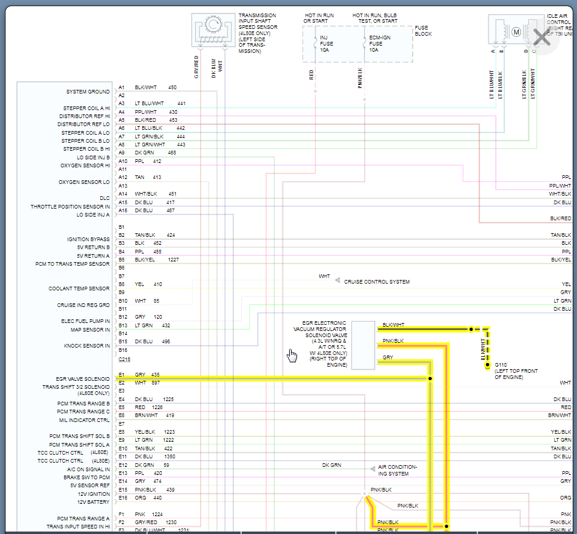Click the Fuse Block label
577x534 pixels.
coord(423,31)
